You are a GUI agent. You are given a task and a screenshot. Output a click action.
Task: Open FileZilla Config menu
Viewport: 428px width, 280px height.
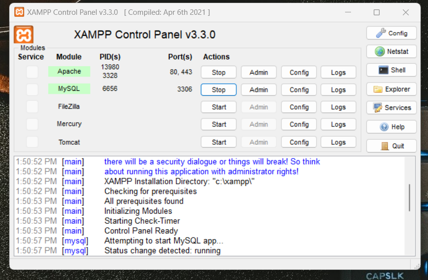pos(299,107)
